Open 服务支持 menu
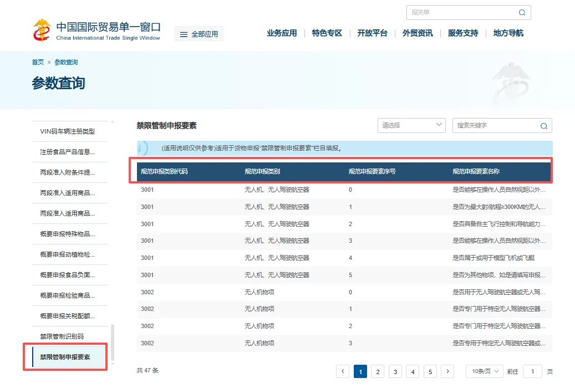 463,33
